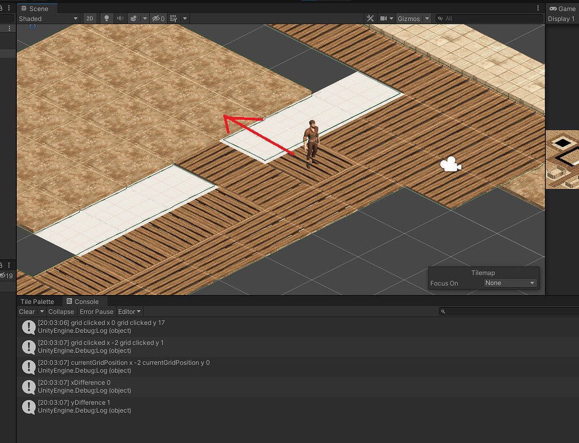Click the scene tools wrench icon
This screenshot has width=579, height=443.
[x=370, y=18]
